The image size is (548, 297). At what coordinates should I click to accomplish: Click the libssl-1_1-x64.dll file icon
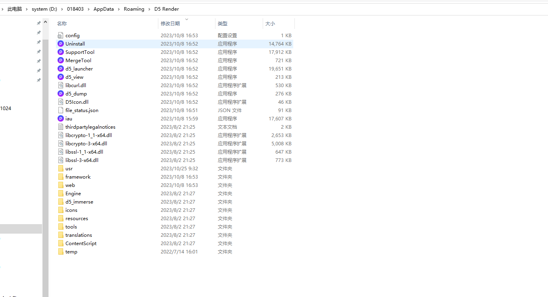click(x=61, y=152)
